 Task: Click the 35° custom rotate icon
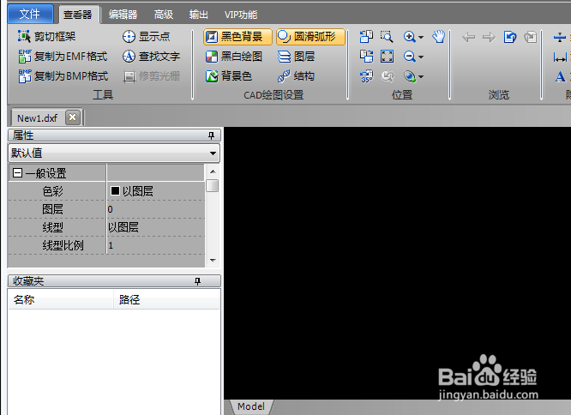(x=366, y=76)
